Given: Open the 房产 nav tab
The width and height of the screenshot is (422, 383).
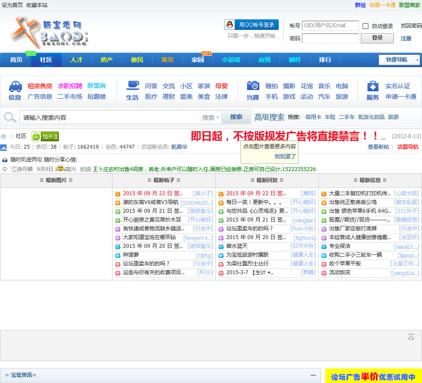Looking at the screenshot, I should coord(107,60).
